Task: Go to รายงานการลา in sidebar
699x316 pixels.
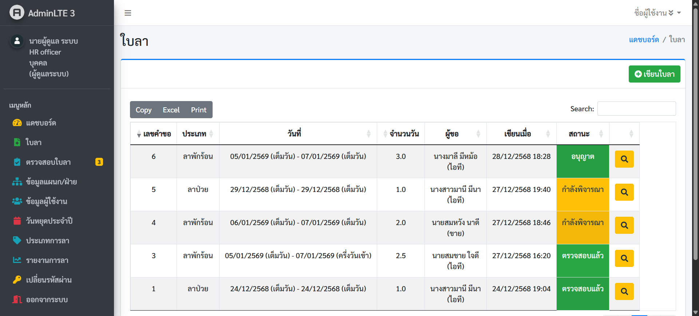Action: tap(47, 260)
